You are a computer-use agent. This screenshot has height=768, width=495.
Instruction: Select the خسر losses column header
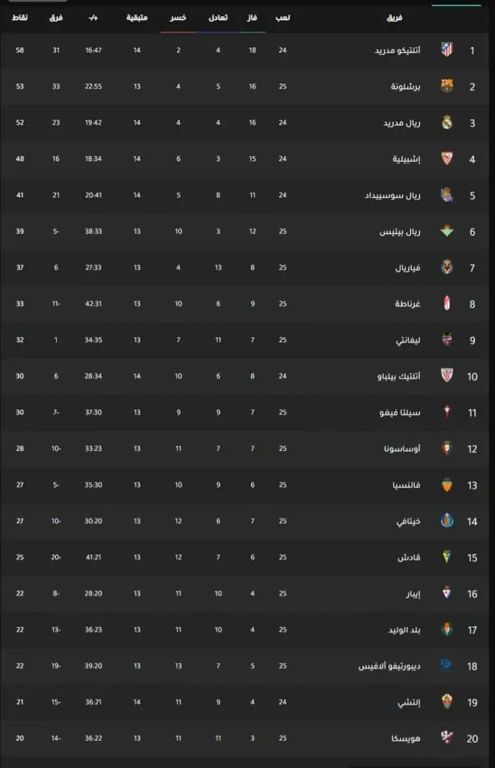coord(179,17)
